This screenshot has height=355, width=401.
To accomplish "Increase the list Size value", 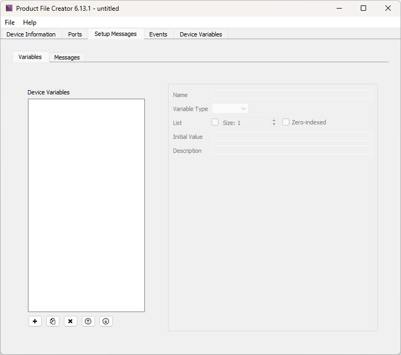I will [274, 120].
